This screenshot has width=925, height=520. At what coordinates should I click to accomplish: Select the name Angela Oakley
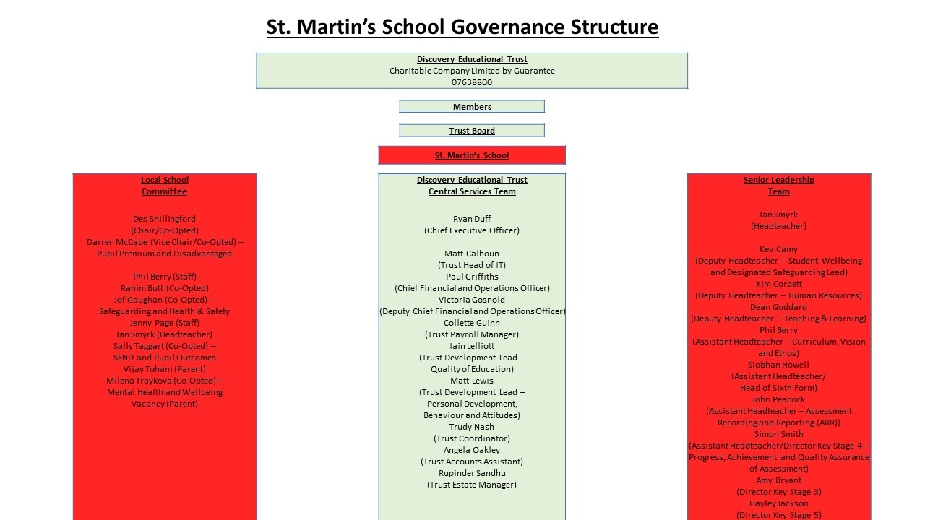click(x=472, y=450)
